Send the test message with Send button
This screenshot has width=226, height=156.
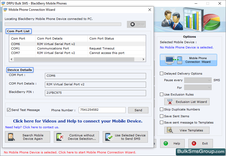tap(138, 110)
